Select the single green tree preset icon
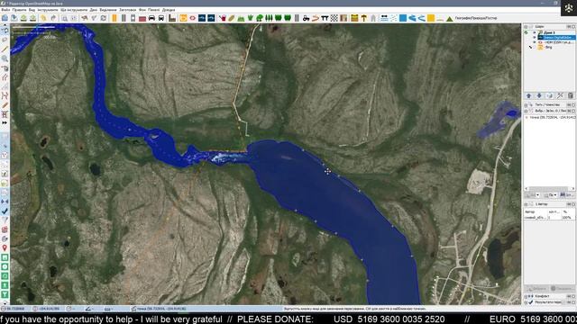The image size is (577, 324). pyautogui.click(x=260, y=18)
